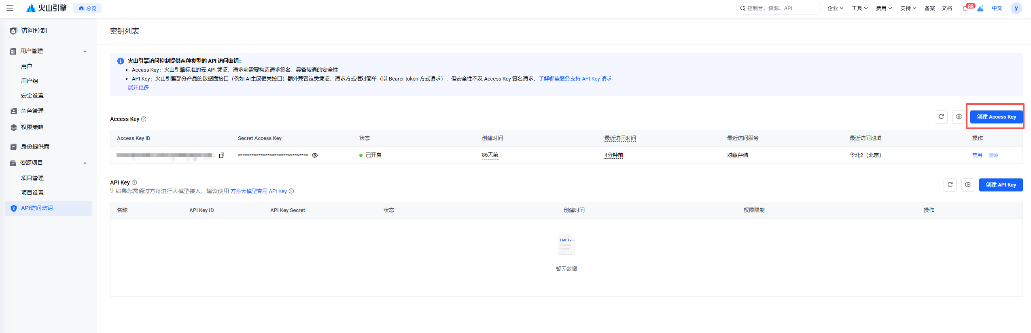The width and height of the screenshot is (1031, 333).
Task: Focus the 控制台、资源、API search field
Action: [x=778, y=8]
